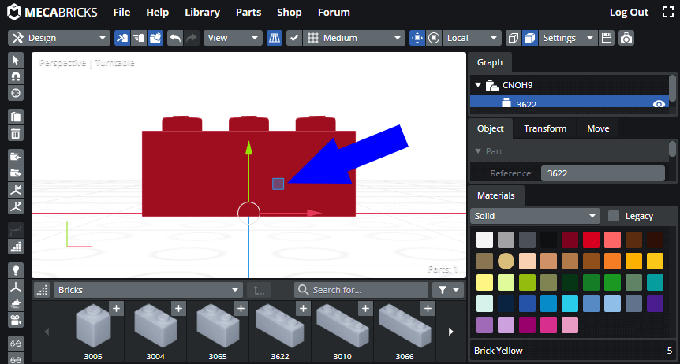Toggle the grid snapping checkmark
The width and height of the screenshot is (680, 364).
[293, 38]
